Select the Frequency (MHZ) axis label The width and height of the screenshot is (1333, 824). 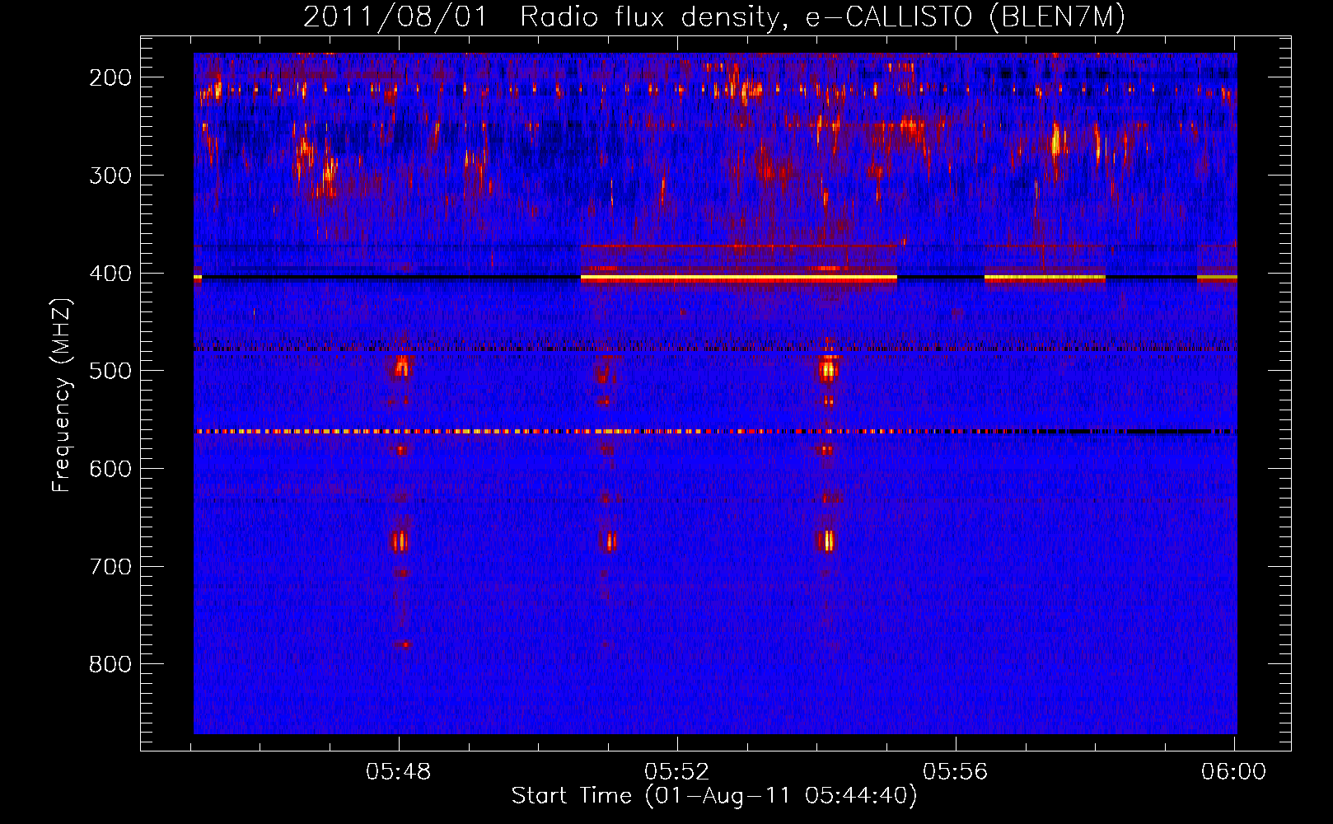(62, 396)
